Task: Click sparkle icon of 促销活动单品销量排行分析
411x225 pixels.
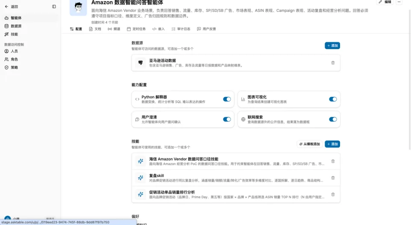Action: tap(141, 194)
